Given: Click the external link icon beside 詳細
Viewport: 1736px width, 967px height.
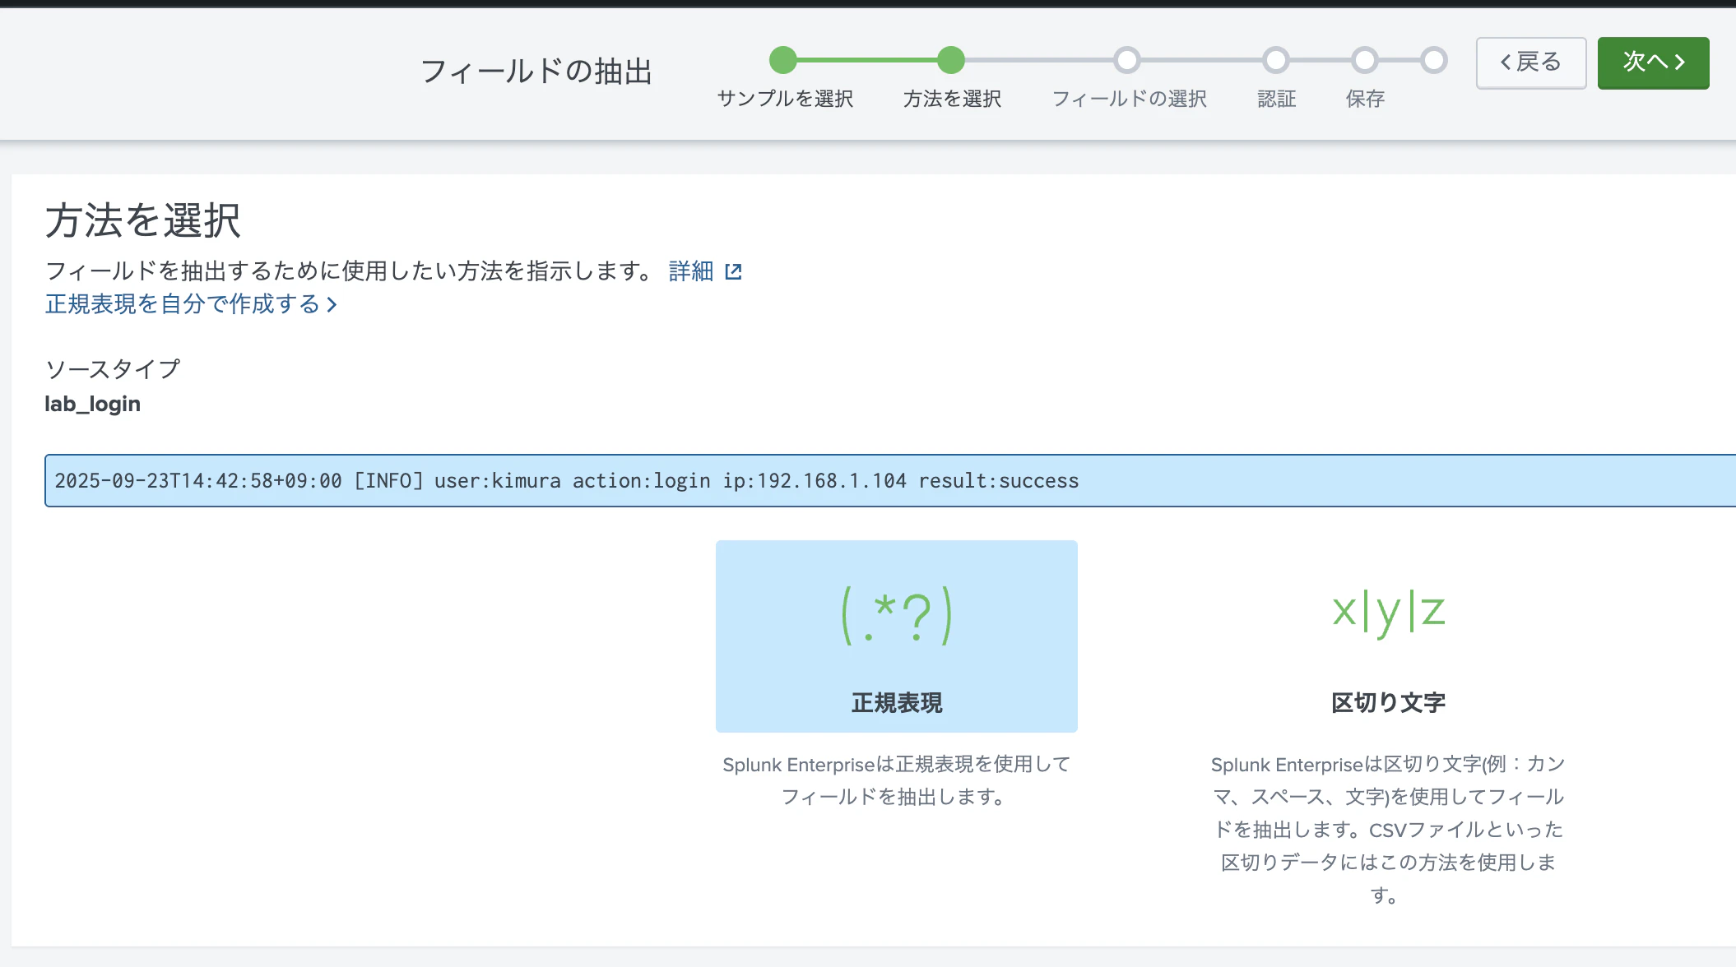Looking at the screenshot, I should 733,272.
